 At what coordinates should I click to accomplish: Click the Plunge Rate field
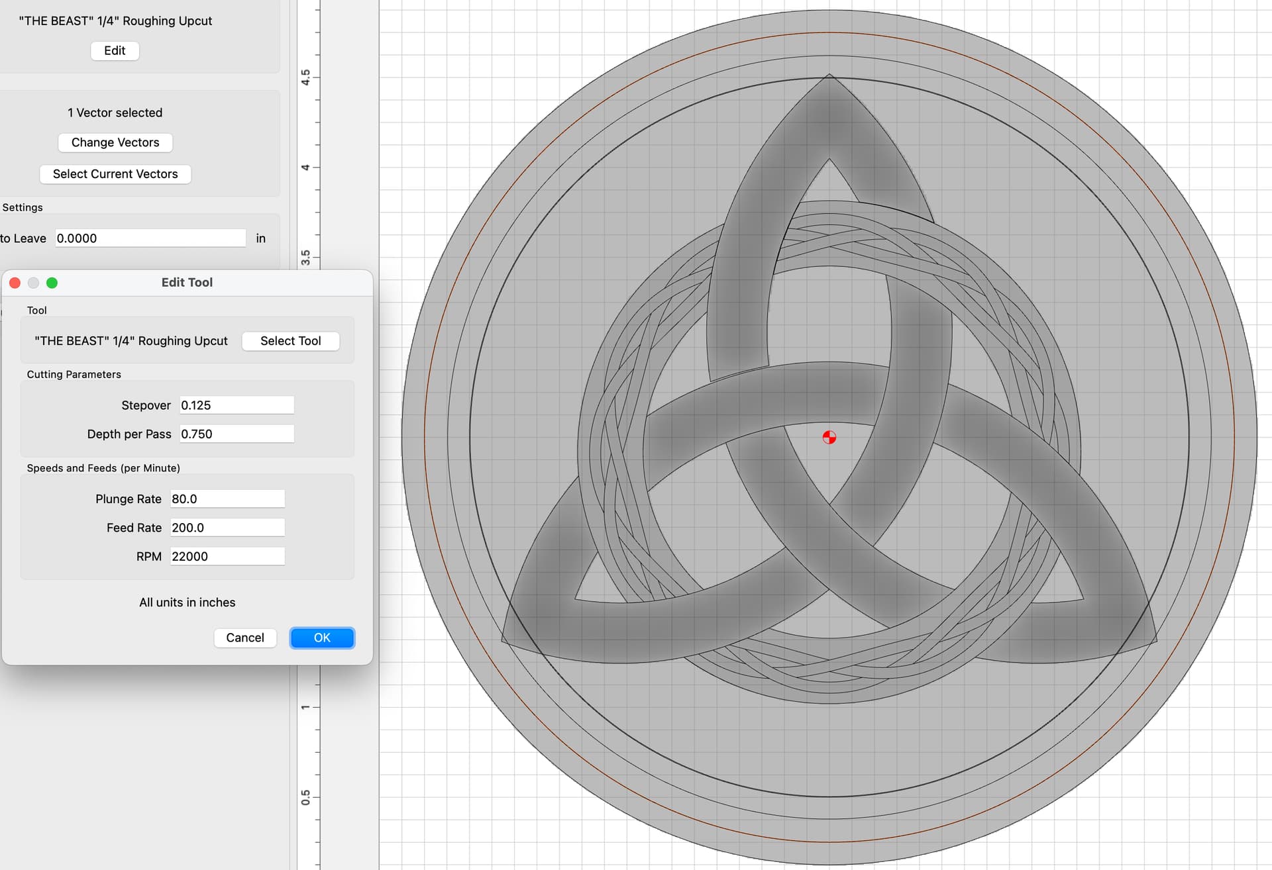coord(227,499)
